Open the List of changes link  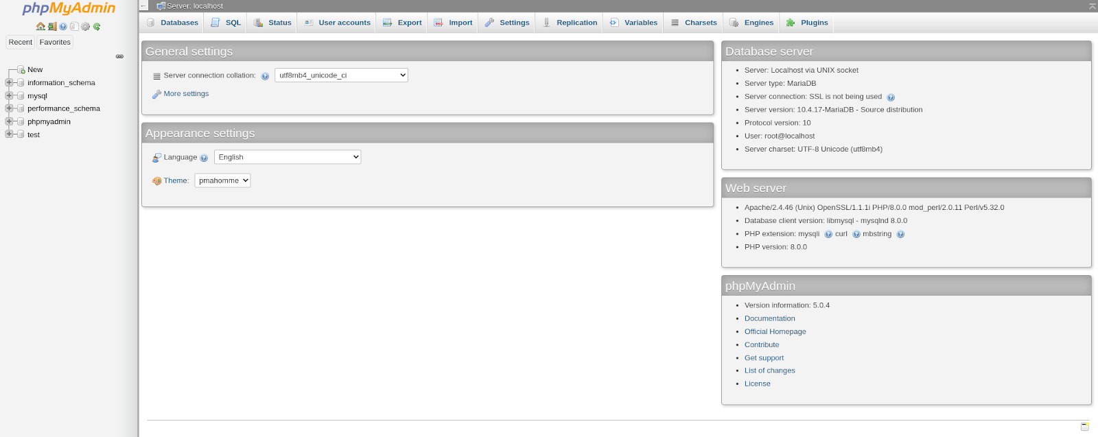(769, 370)
